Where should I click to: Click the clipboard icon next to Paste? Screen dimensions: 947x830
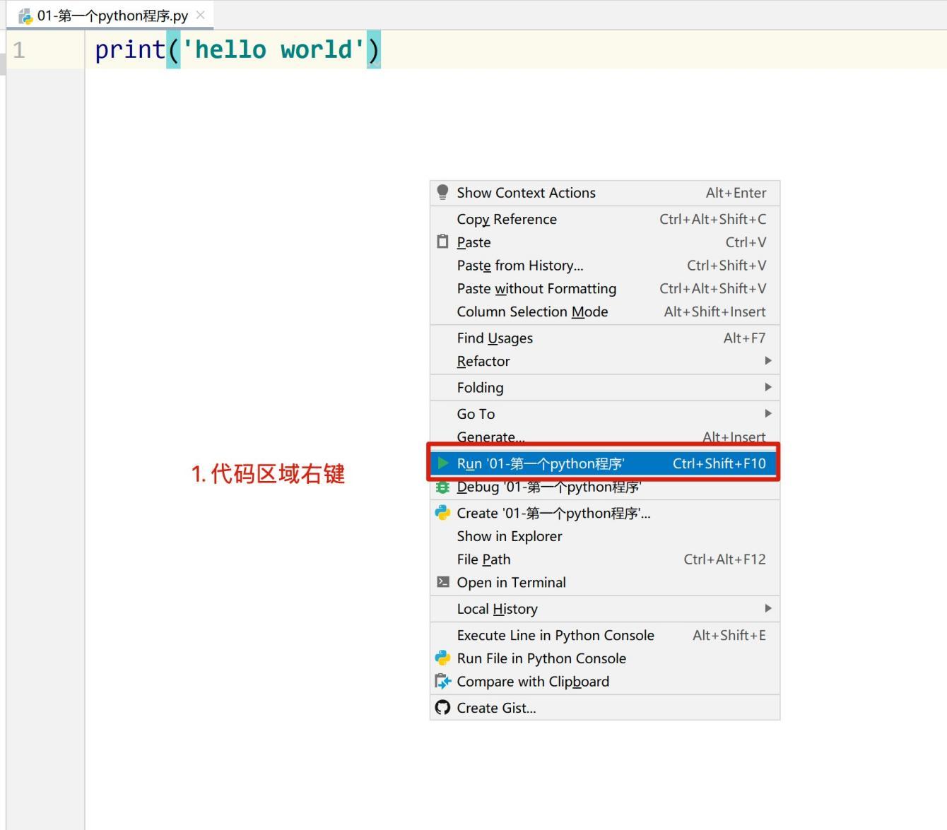(443, 242)
